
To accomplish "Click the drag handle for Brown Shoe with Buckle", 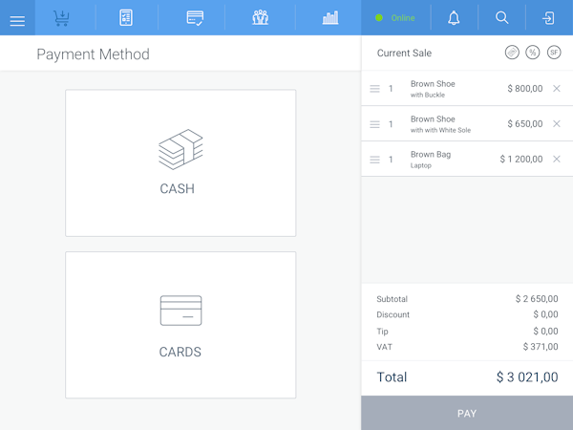I will coord(374,89).
